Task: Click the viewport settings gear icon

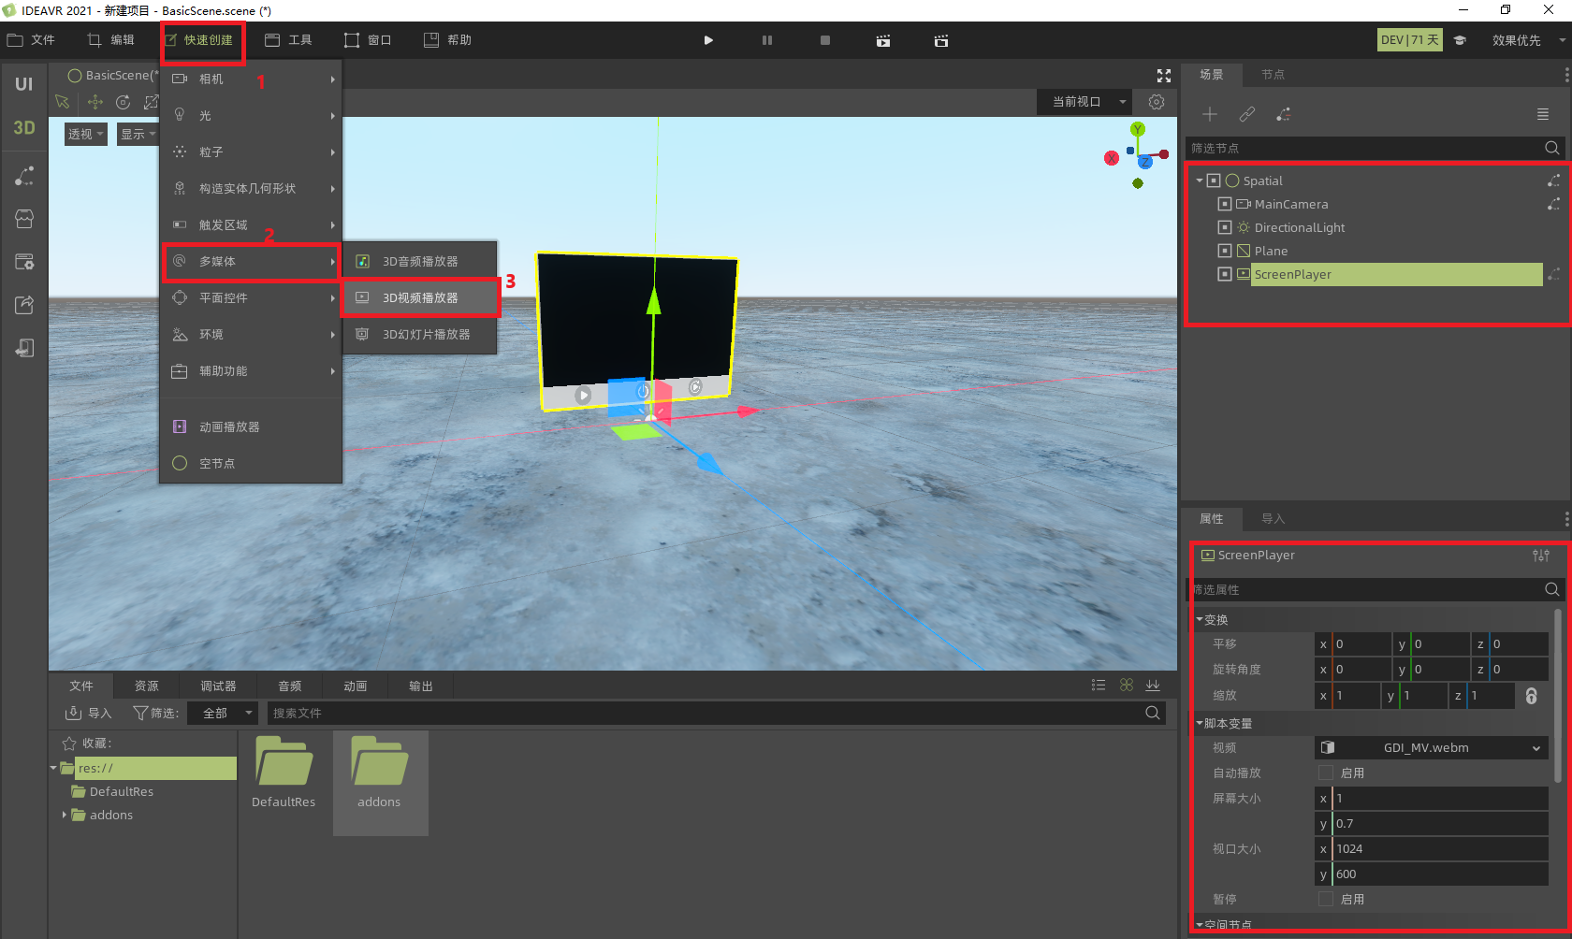Action: (1157, 102)
